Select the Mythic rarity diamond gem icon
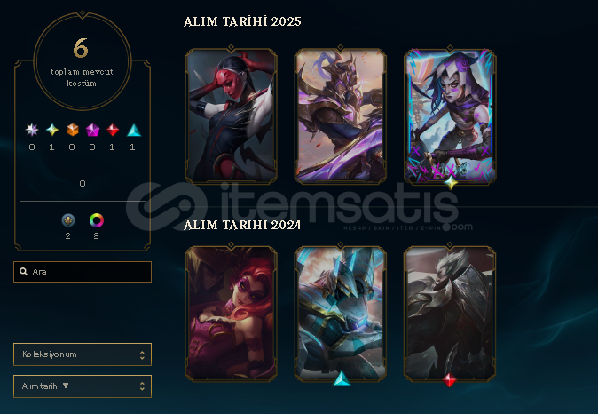The height and width of the screenshot is (414, 598). (x=52, y=130)
